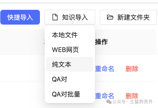Open the 知识导入 dropdown button
158x108 pixels.
click(x=70, y=17)
